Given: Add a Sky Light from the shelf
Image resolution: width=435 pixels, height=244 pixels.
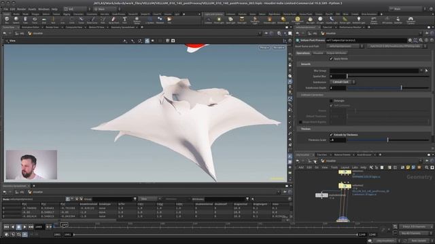Looking at the screenshot, I should pos(311,20).
